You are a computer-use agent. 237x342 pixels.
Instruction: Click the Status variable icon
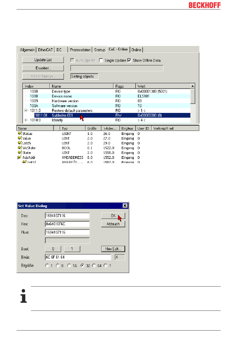[20, 133]
